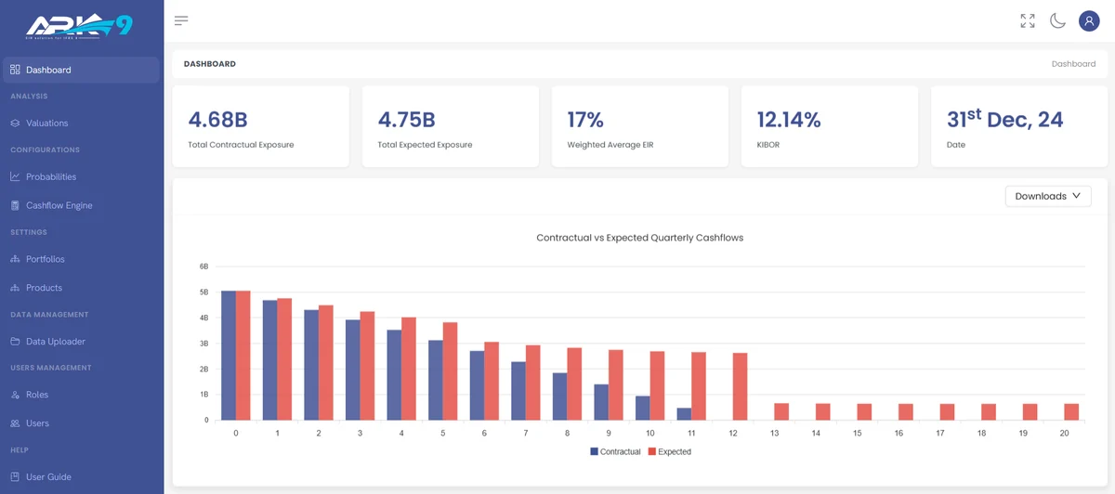
Task: Click the Cashflow Engine calculator icon
Action: (x=15, y=205)
